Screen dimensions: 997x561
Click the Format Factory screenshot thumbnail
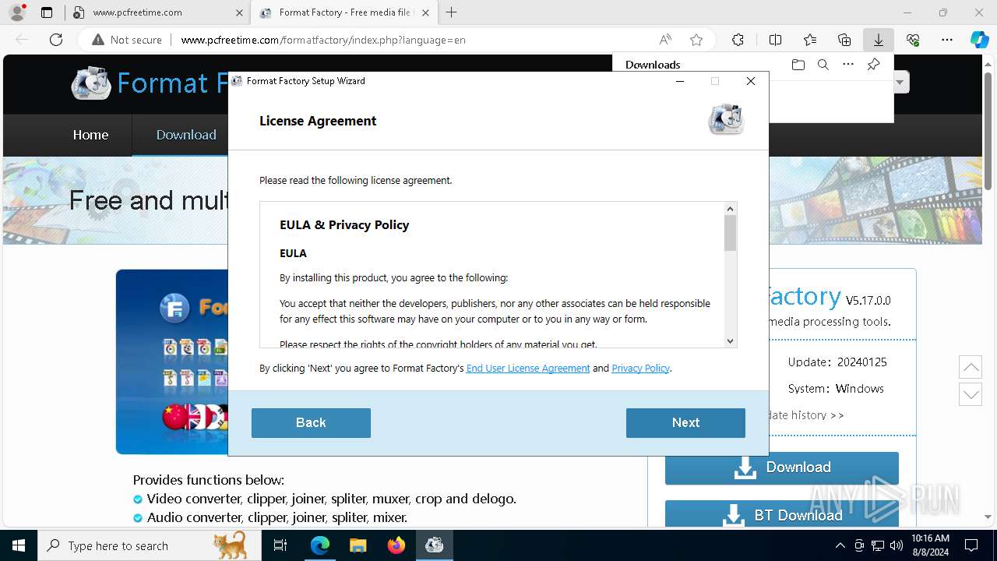coord(172,362)
